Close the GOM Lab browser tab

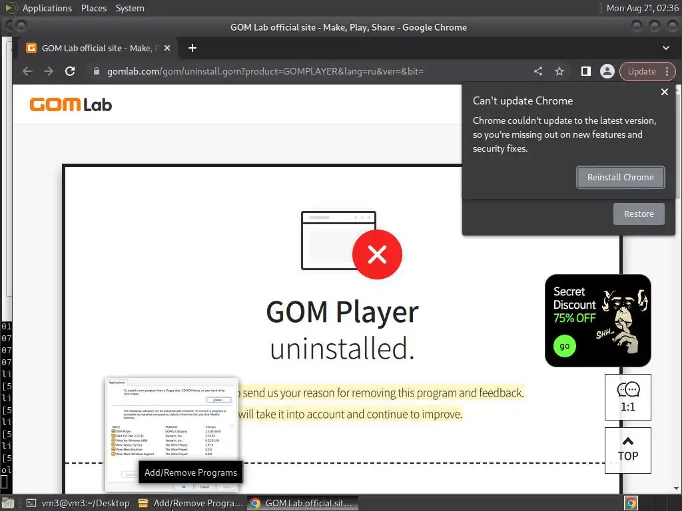167,48
